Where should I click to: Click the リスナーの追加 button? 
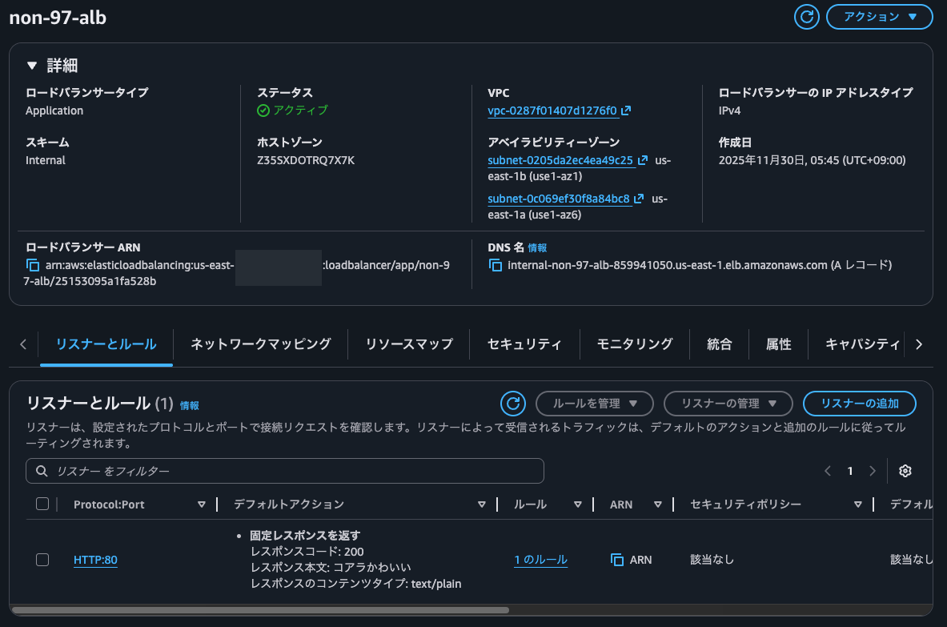point(859,404)
